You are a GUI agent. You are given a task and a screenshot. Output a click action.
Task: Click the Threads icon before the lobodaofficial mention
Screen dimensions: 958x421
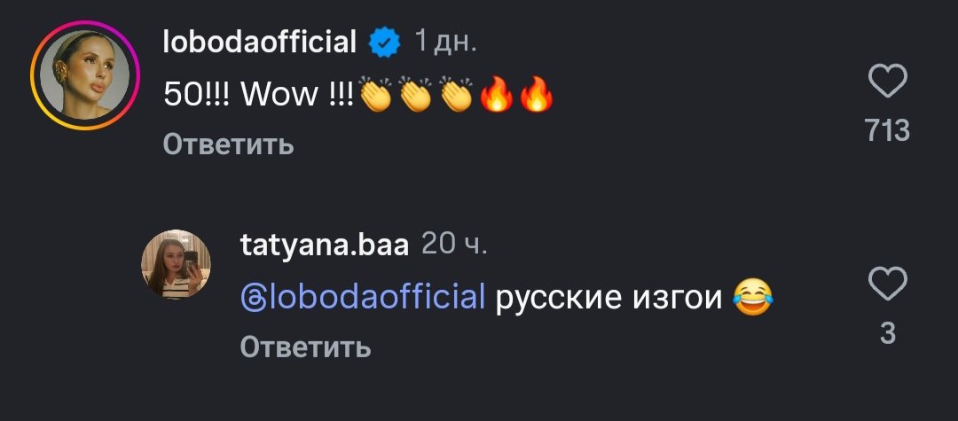[x=253, y=299]
